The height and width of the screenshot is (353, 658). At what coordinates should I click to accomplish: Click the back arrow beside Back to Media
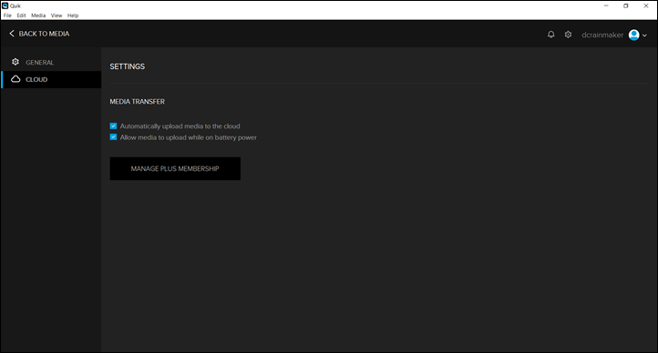tap(12, 33)
